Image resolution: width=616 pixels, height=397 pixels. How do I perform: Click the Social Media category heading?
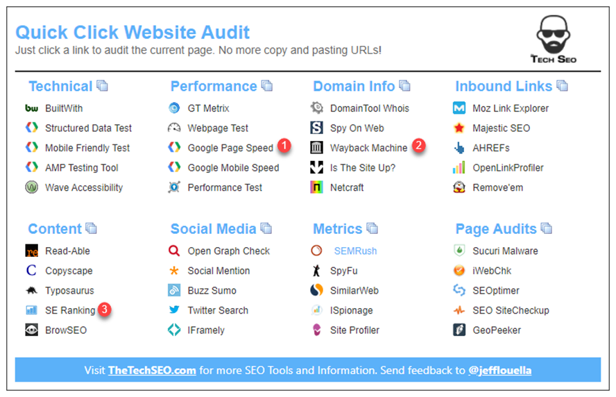[x=213, y=229]
